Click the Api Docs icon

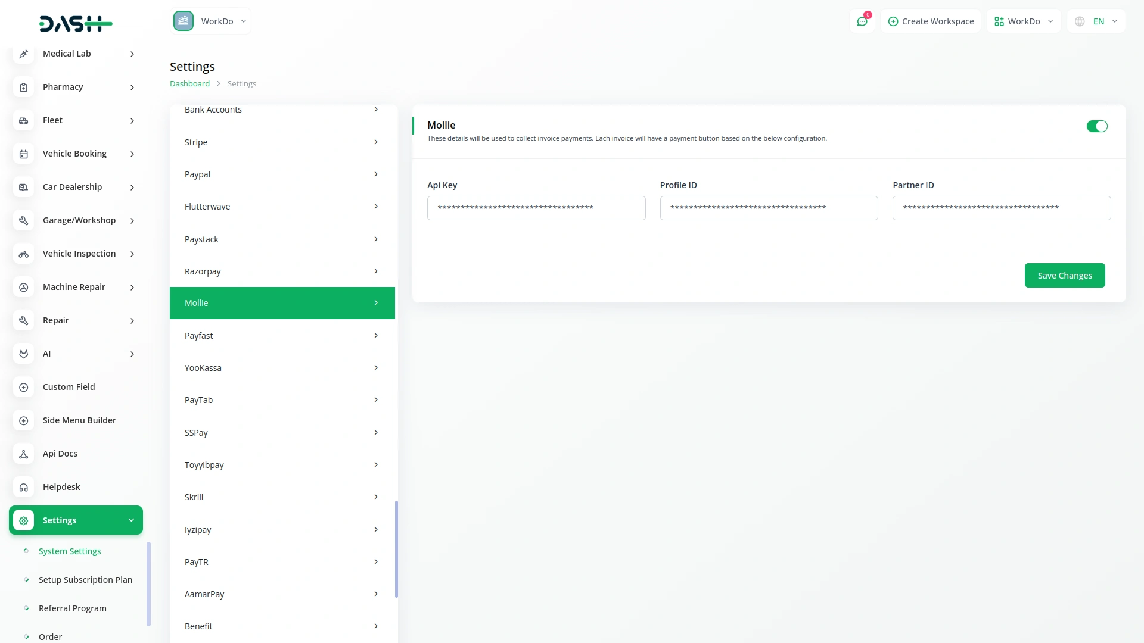(23, 454)
